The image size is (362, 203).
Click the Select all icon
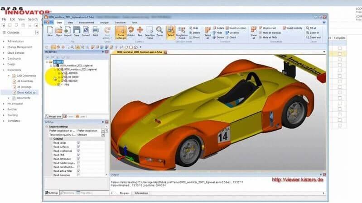pyautogui.click(x=208, y=33)
